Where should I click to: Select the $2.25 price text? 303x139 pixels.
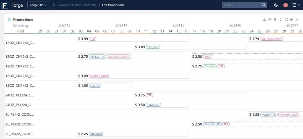[83, 134]
